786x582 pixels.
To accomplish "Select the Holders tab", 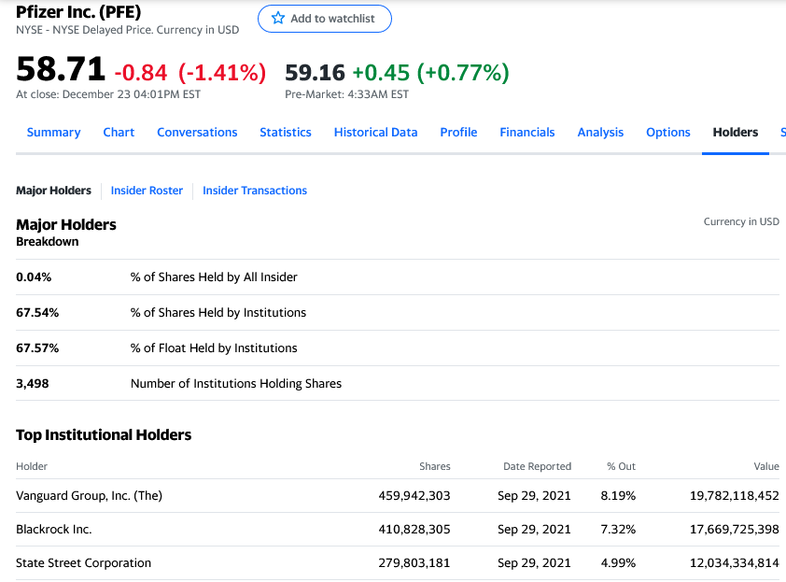I will click(x=736, y=133).
